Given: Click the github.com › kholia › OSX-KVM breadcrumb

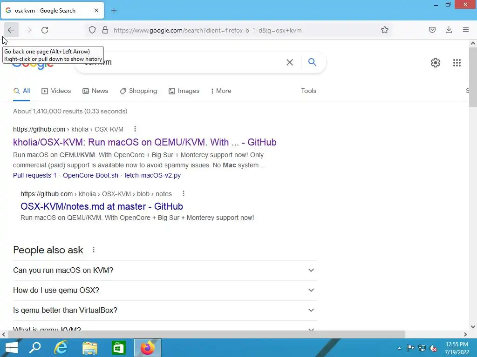Looking at the screenshot, I should click(x=68, y=129).
